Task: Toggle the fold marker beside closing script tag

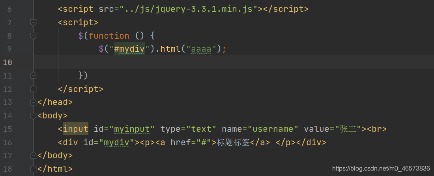Action: (x=33, y=88)
